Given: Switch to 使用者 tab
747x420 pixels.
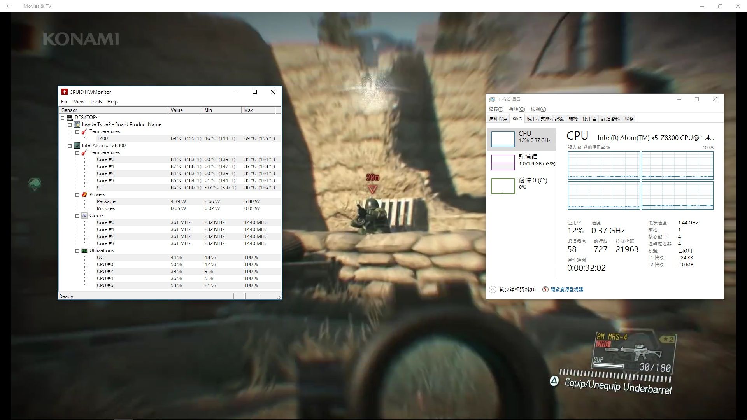Looking at the screenshot, I should (x=589, y=119).
